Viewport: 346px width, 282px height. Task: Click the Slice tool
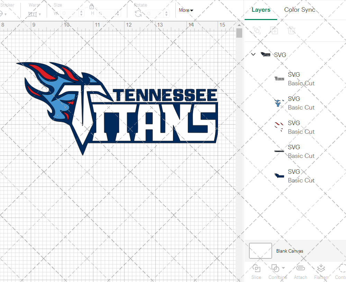(256, 272)
